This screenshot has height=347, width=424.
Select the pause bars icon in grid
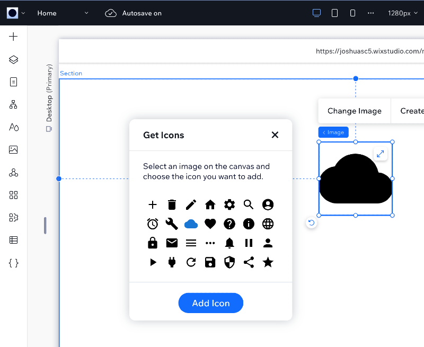pos(249,243)
